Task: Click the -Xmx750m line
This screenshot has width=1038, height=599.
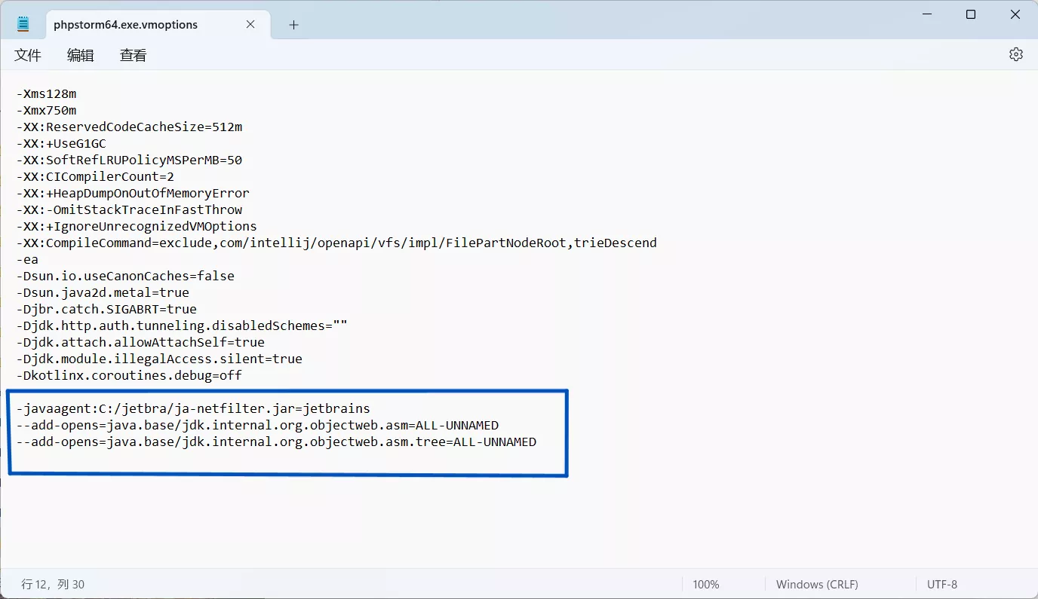Action: click(46, 111)
